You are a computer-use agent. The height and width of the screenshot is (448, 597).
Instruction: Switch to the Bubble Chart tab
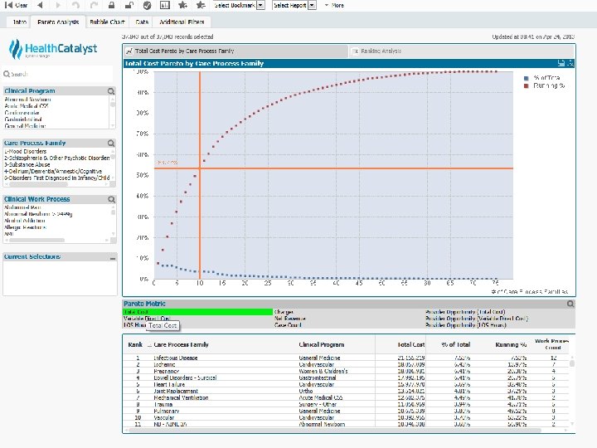107,22
